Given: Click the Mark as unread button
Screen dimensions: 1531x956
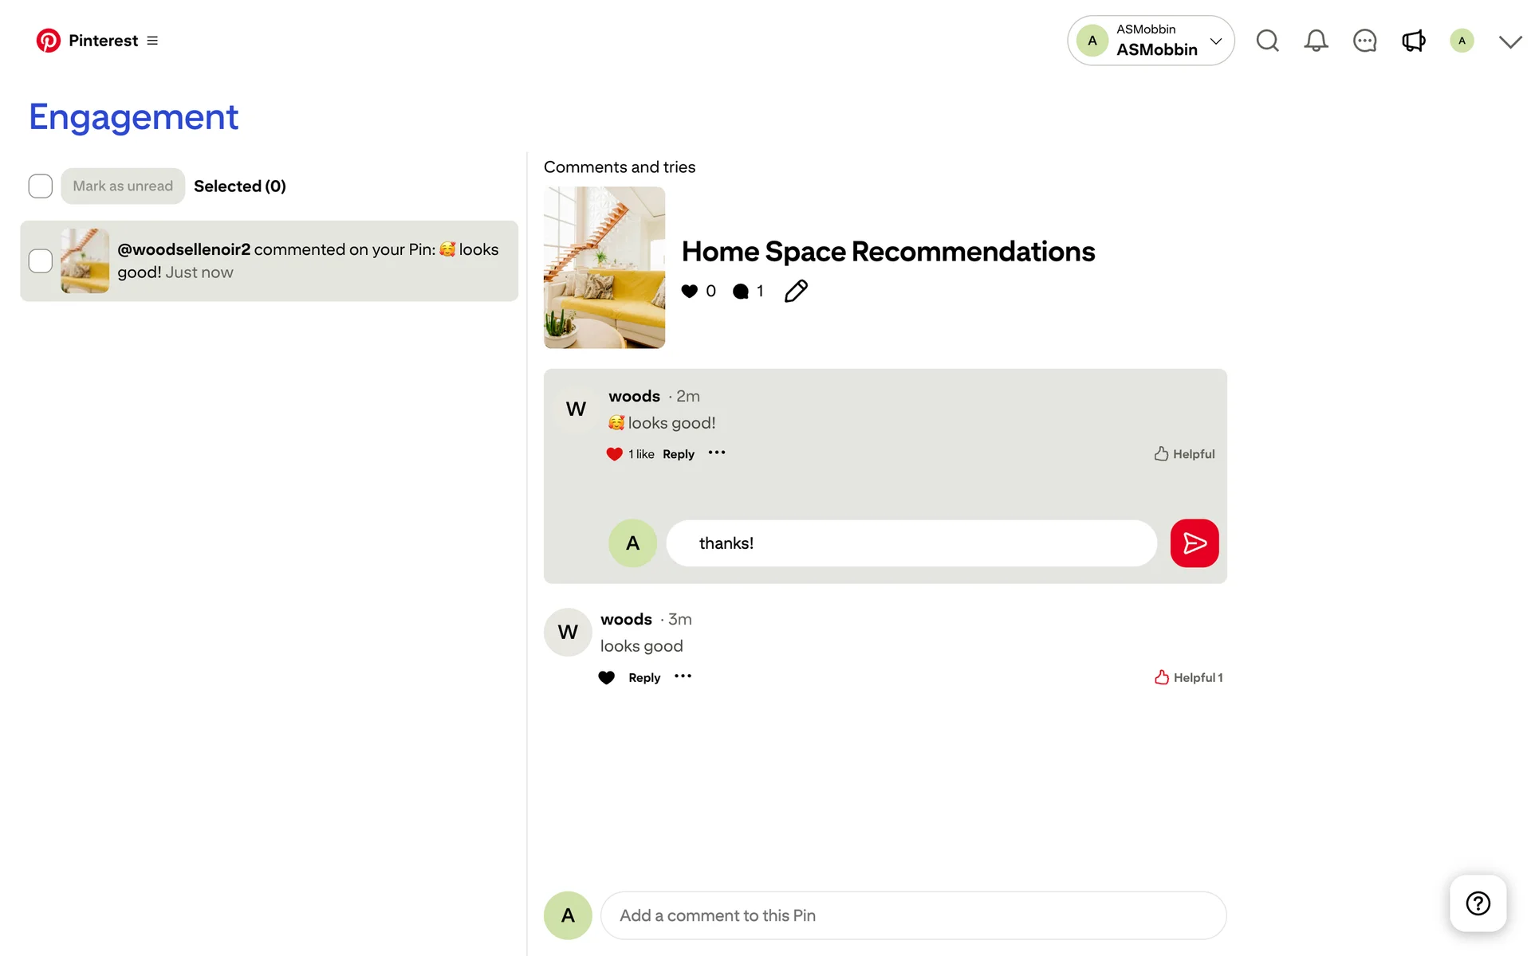Looking at the screenshot, I should tap(123, 186).
